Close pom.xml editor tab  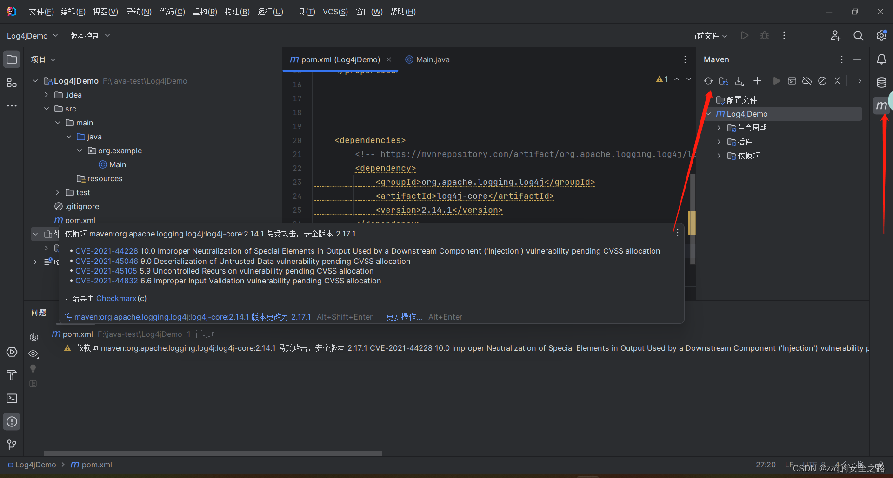click(389, 59)
